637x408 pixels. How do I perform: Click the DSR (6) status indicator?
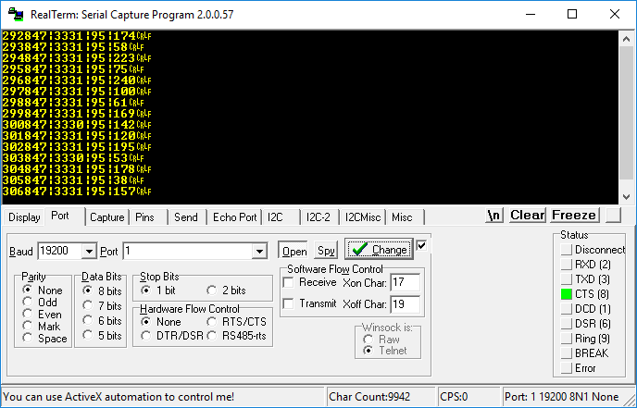point(567,324)
